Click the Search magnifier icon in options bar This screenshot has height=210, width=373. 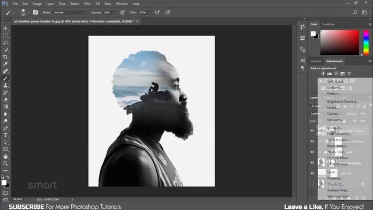pyautogui.click(x=355, y=12)
